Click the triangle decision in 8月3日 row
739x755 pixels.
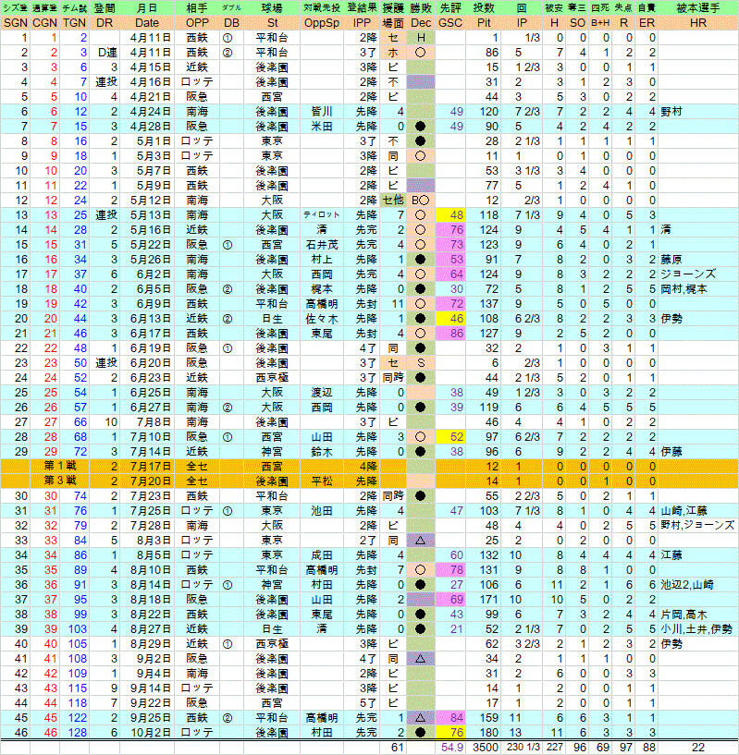click(x=421, y=541)
